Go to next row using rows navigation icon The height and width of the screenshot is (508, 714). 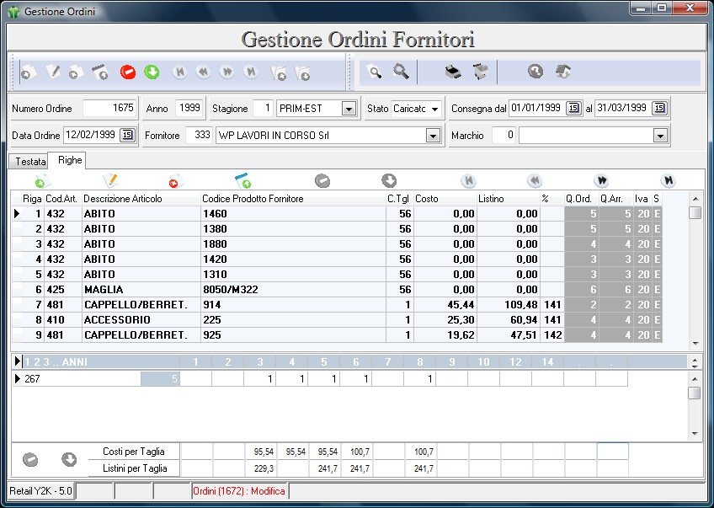[x=601, y=180]
